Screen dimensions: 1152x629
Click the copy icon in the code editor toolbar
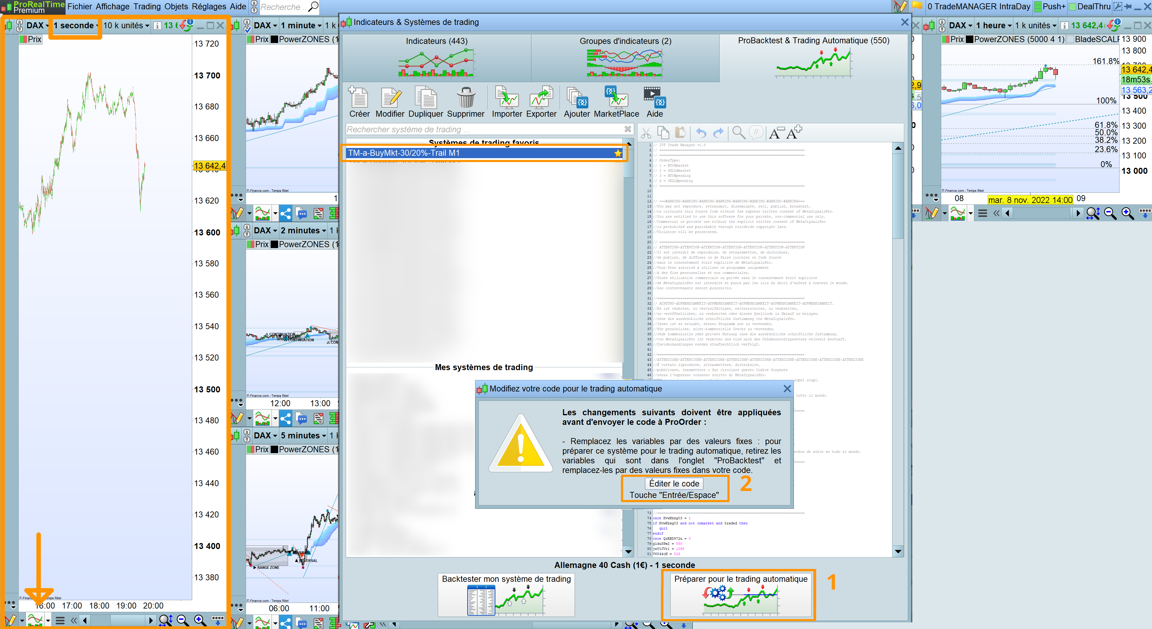click(663, 133)
